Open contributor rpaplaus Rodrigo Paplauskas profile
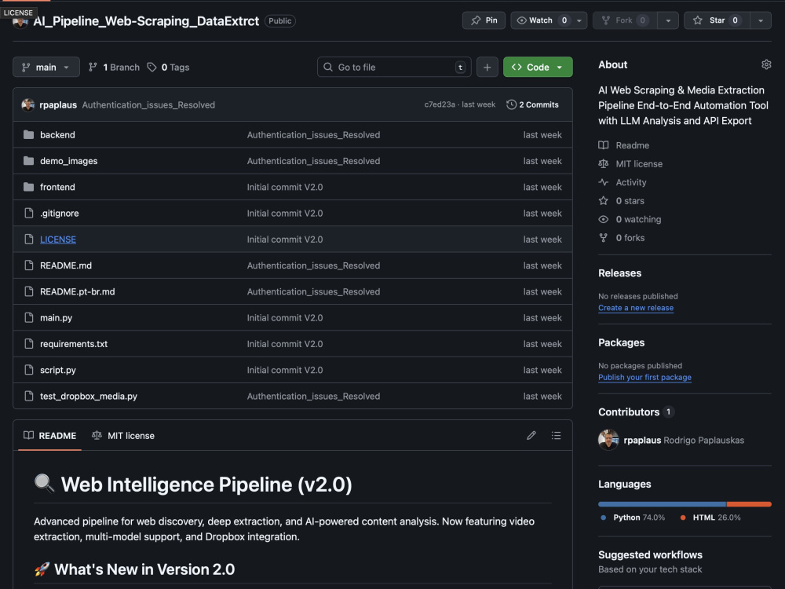785x589 pixels. tap(684, 441)
